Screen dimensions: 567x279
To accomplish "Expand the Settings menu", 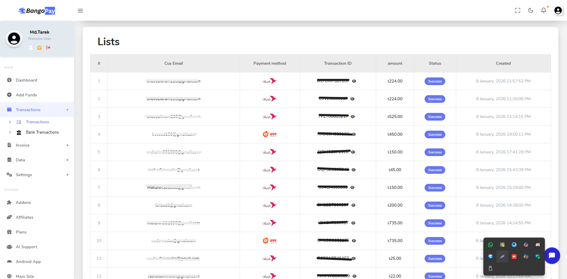I will pos(68,175).
